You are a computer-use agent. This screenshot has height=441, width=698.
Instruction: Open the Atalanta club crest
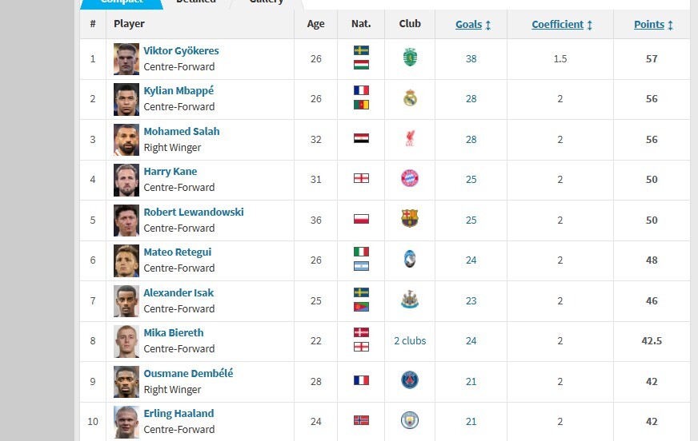point(410,259)
